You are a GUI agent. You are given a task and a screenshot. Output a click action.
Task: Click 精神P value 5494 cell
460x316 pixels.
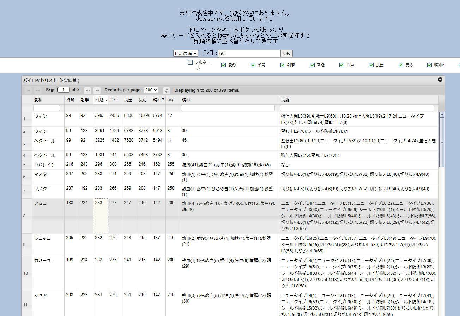(x=158, y=143)
